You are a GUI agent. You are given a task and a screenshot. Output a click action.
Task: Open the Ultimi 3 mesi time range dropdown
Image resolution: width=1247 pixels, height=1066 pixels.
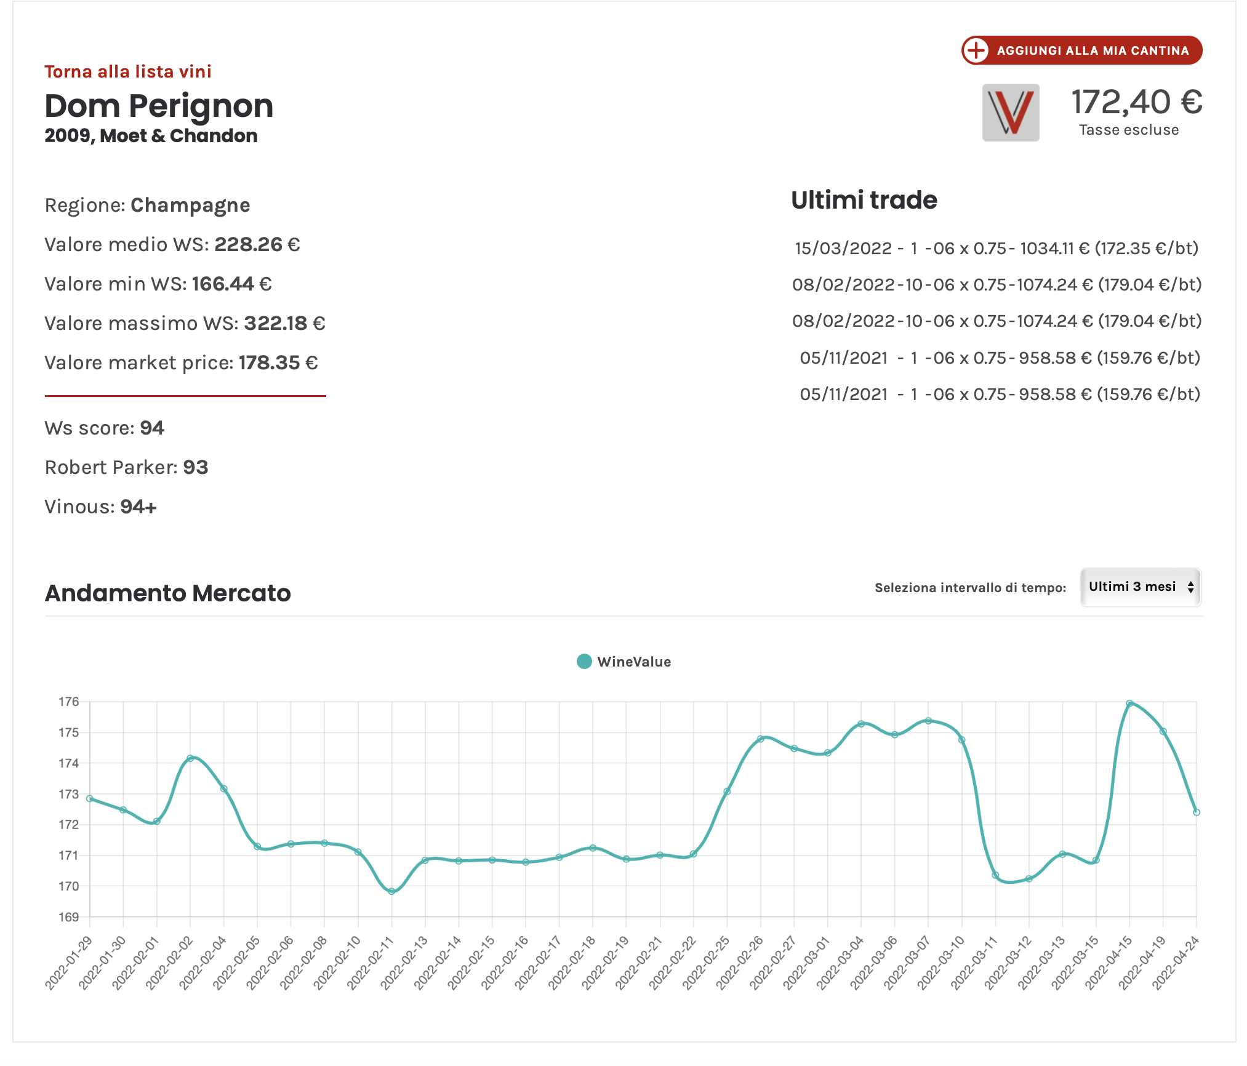pos(1141,587)
